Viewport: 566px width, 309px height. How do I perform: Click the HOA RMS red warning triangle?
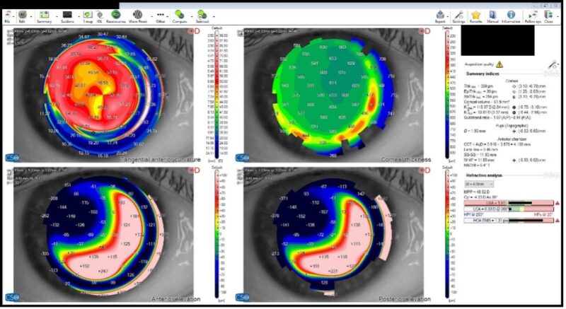558,221
